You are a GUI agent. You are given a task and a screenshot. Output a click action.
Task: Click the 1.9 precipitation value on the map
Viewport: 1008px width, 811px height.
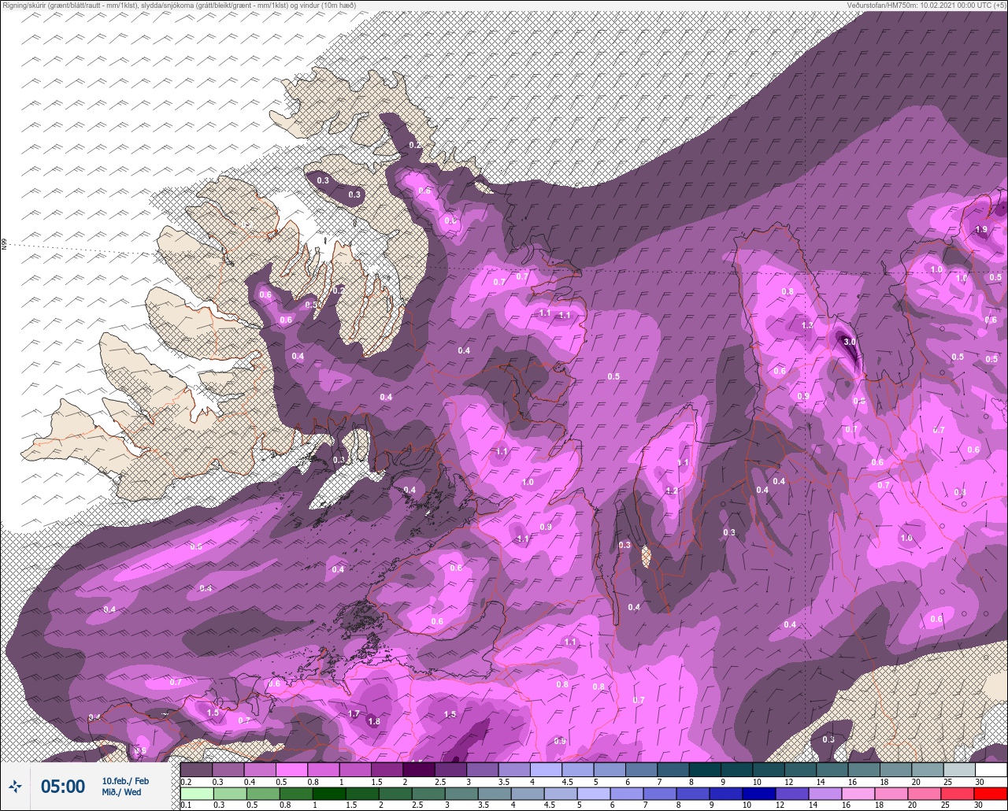pyautogui.click(x=980, y=229)
